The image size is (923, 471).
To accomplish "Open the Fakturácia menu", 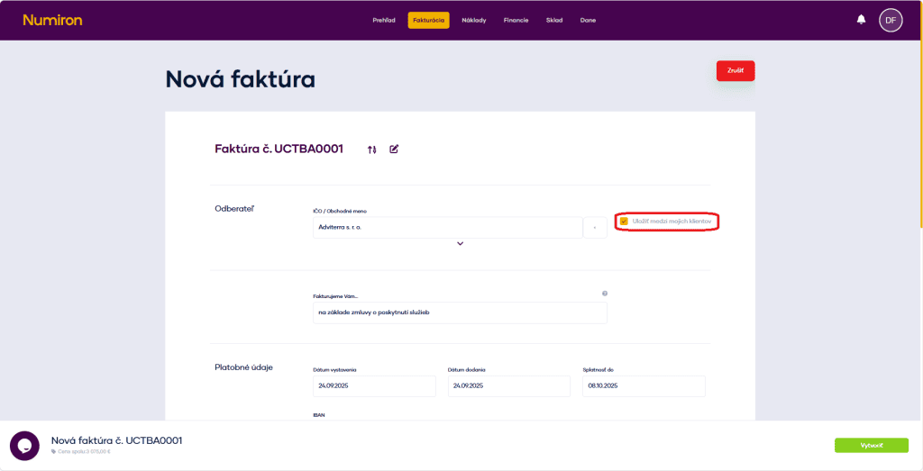I will pyautogui.click(x=428, y=20).
